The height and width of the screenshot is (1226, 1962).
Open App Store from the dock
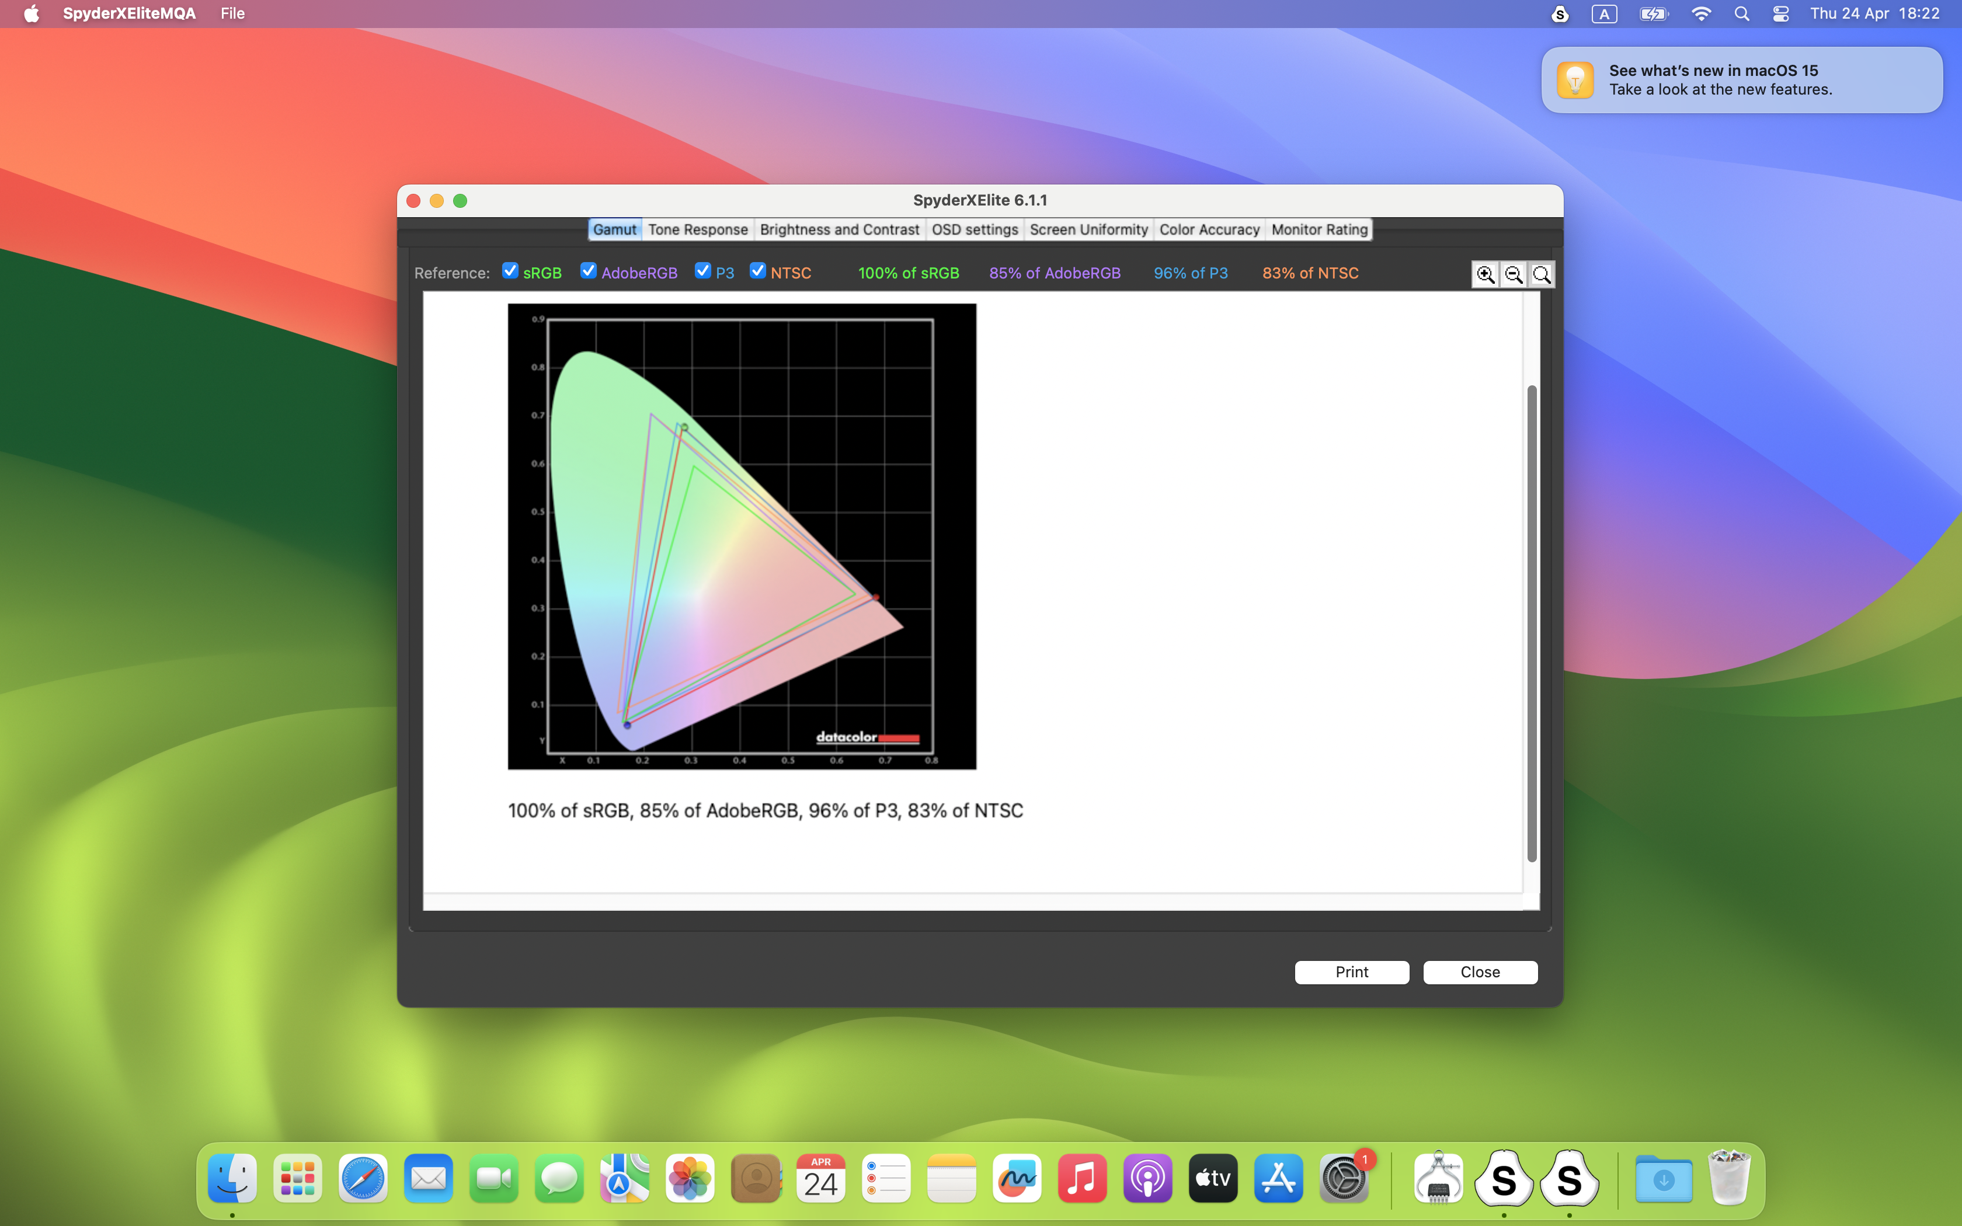(1279, 1178)
